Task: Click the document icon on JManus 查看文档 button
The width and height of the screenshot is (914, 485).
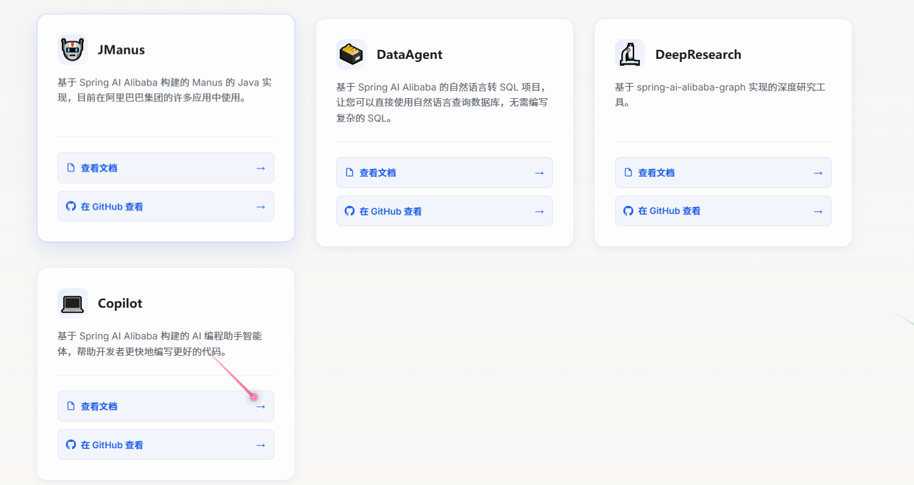Action: coord(71,167)
